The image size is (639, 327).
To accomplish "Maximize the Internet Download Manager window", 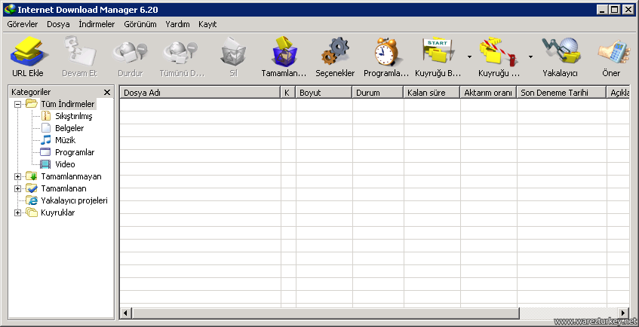I will (x=615, y=9).
